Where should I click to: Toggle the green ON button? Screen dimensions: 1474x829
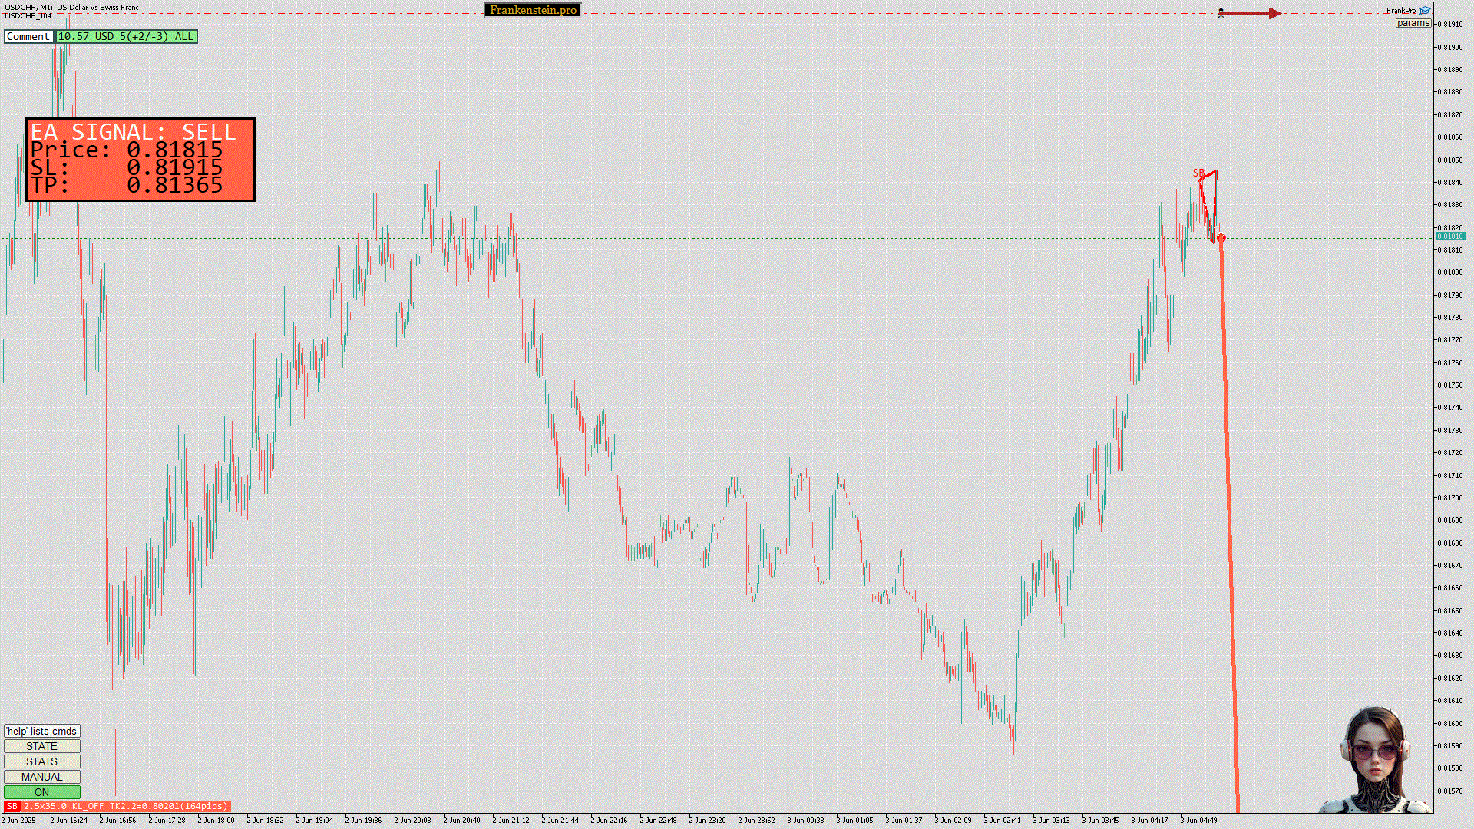click(41, 792)
